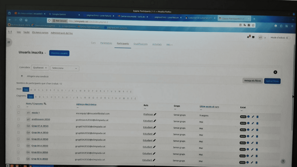Switch to the Qualificacions tab
The width and height of the screenshot is (297, 167).
point(140,44)
